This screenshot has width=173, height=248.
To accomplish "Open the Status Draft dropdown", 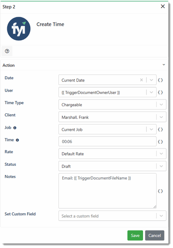I will [112, 166].
